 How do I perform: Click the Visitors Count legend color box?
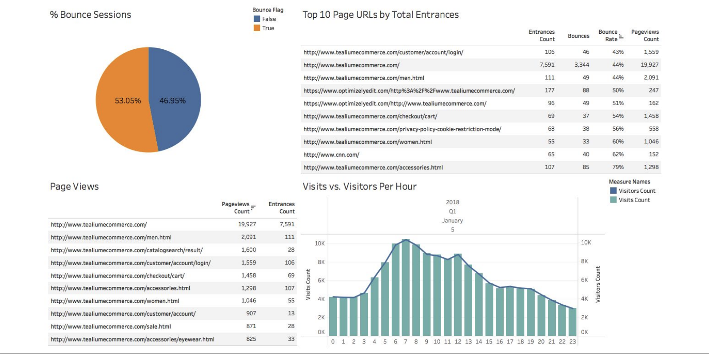613,191
